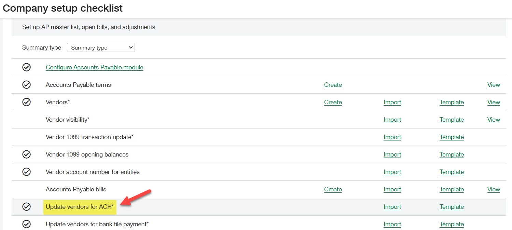Viewport: 512px width, 230px height.
Task: Select the highlighted Update vendors for ACH* text
Action: coord(79,207)
